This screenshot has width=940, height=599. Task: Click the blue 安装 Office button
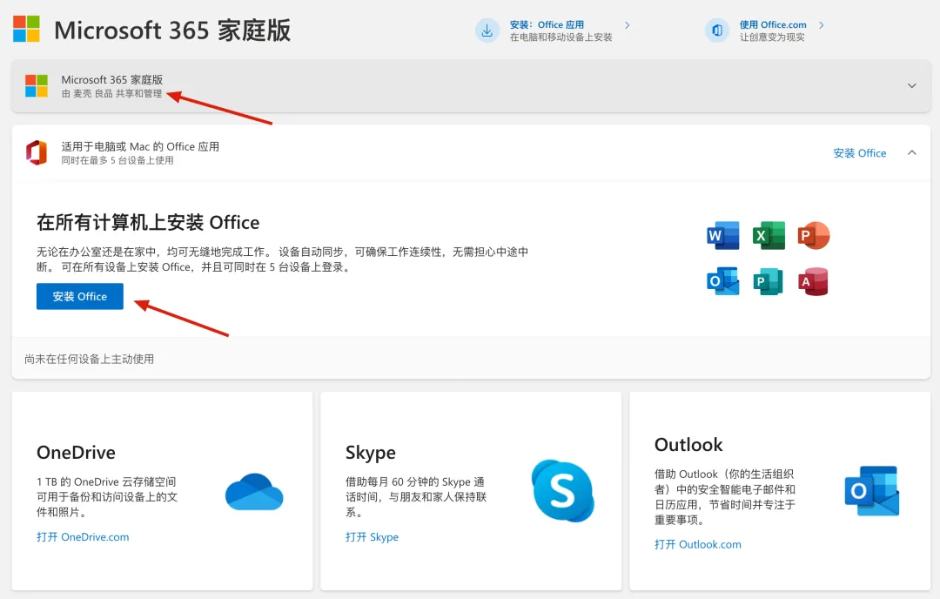(80, 296)
